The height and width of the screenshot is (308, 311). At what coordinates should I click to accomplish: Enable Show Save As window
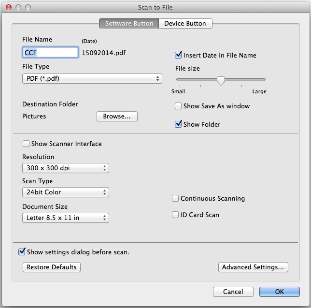(178, 106)
